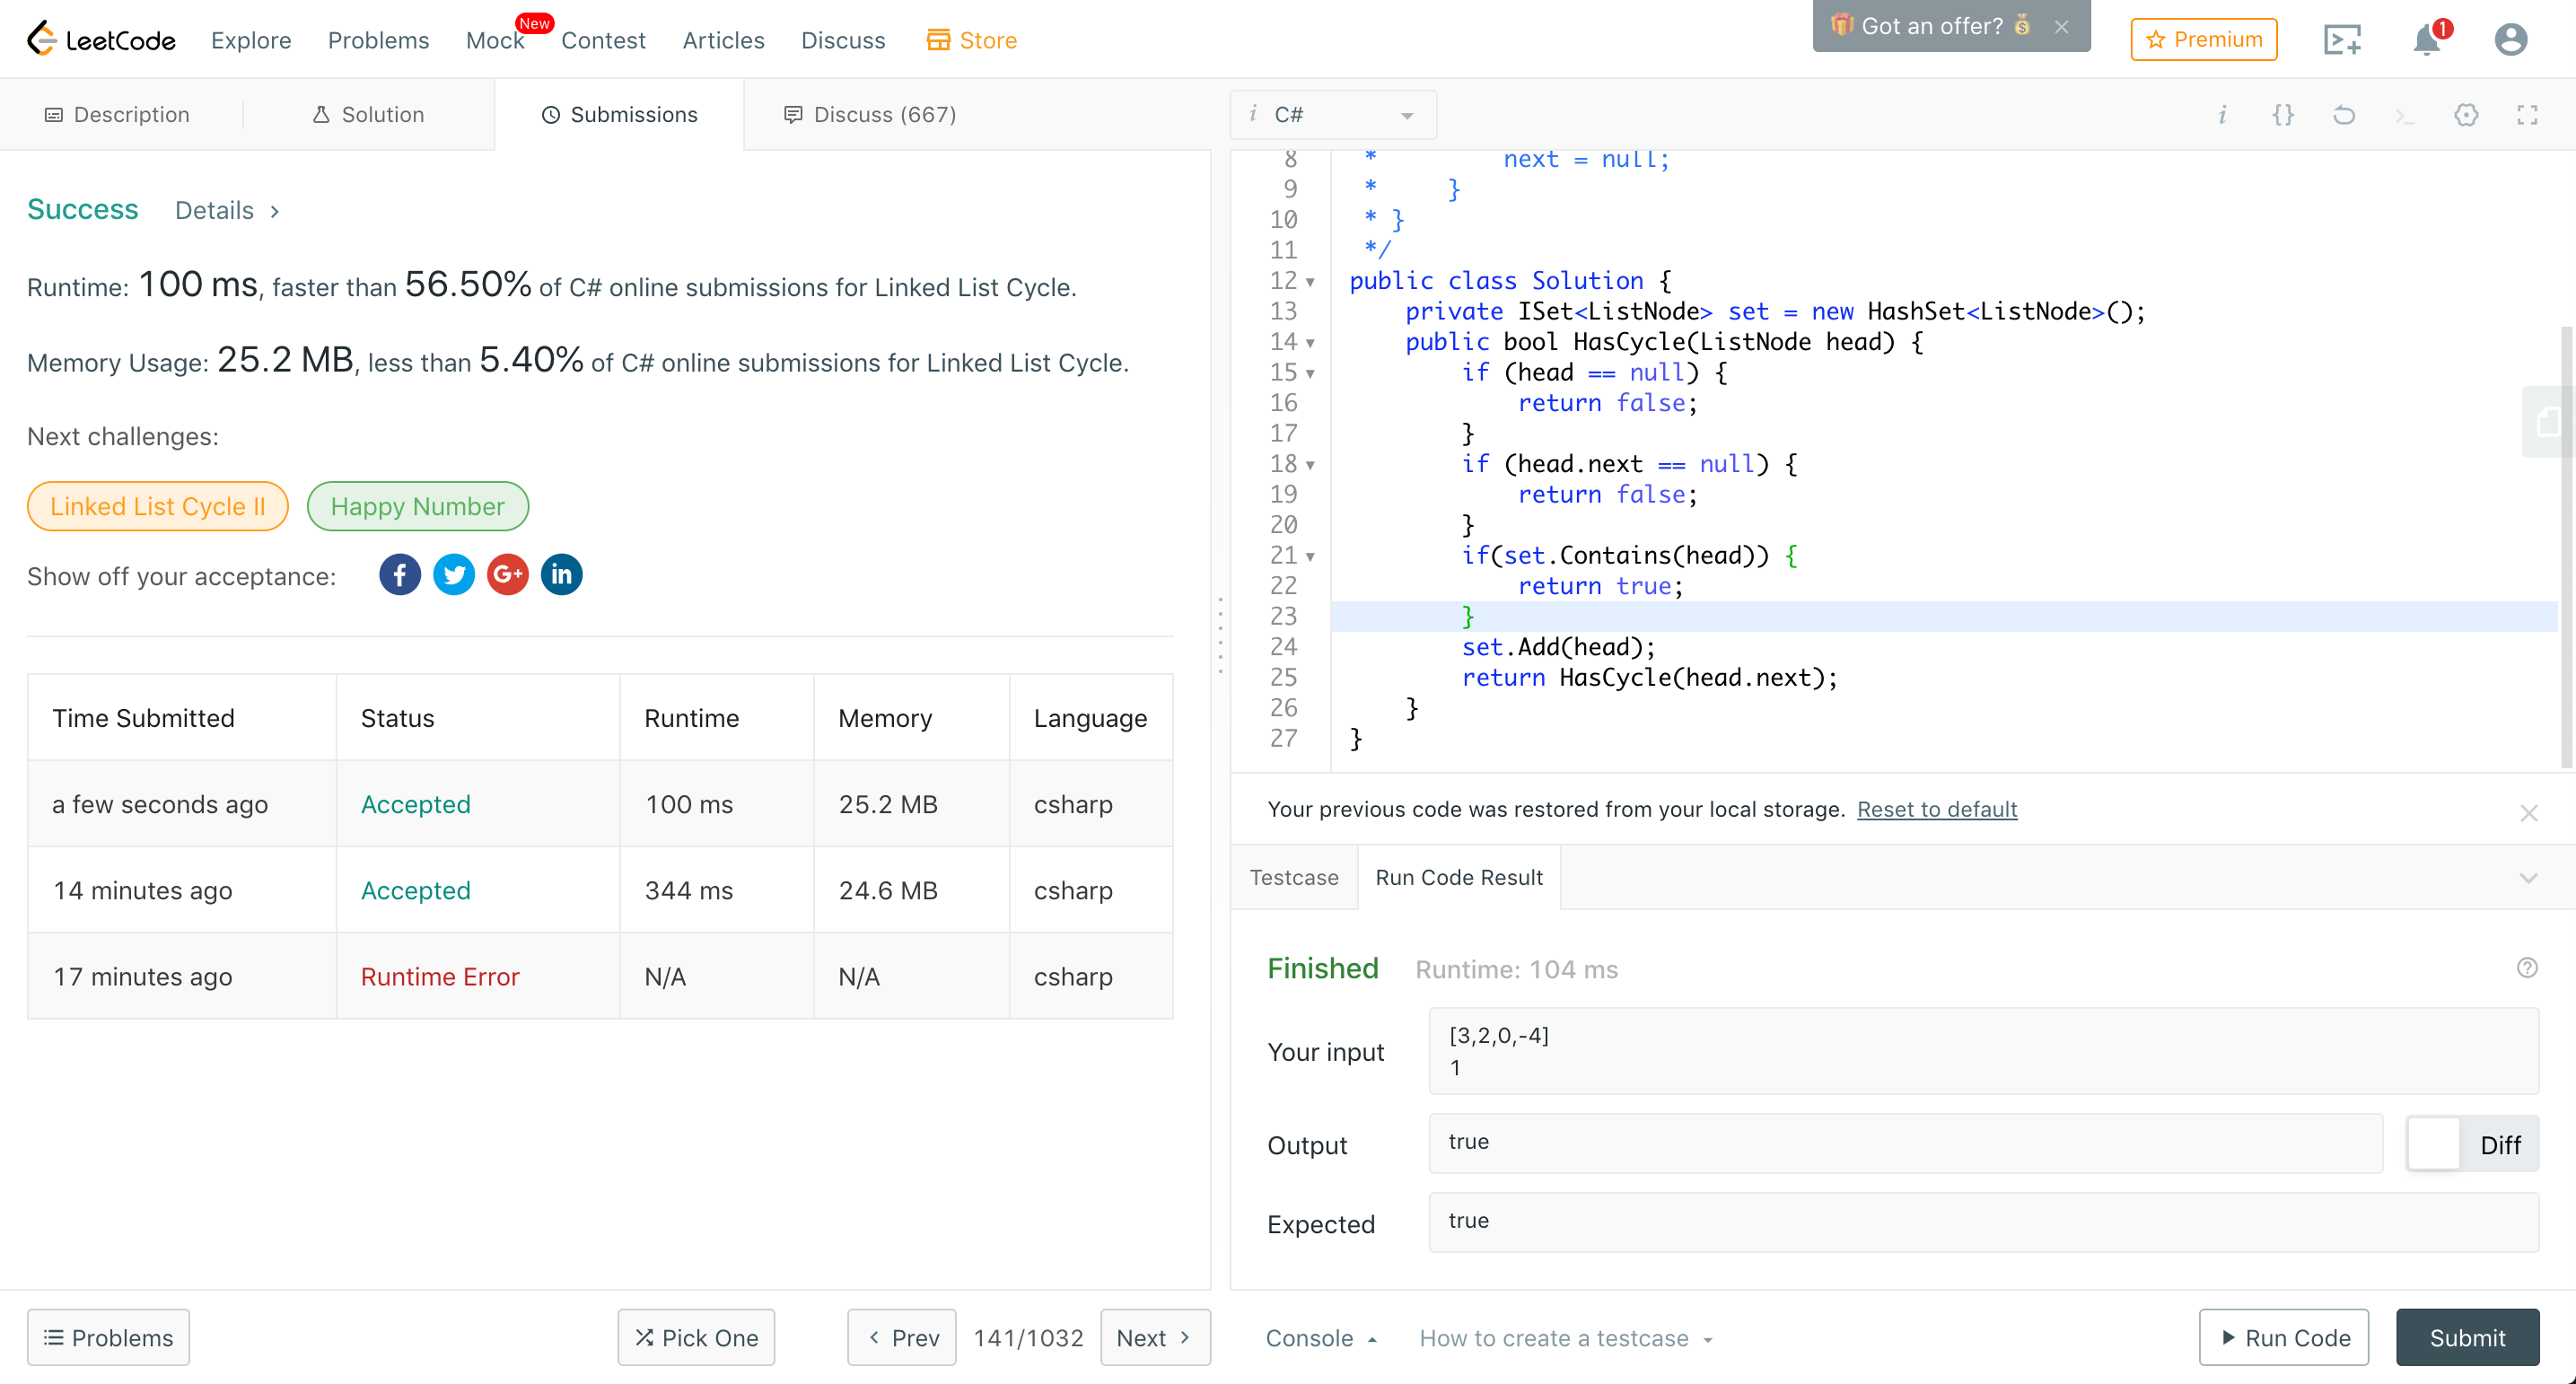The height and width of the screenshot is (1384, 2576).
Task: Reset code with the revert arrow icon
Action: pyautogui.click(x=2344, y=115)
